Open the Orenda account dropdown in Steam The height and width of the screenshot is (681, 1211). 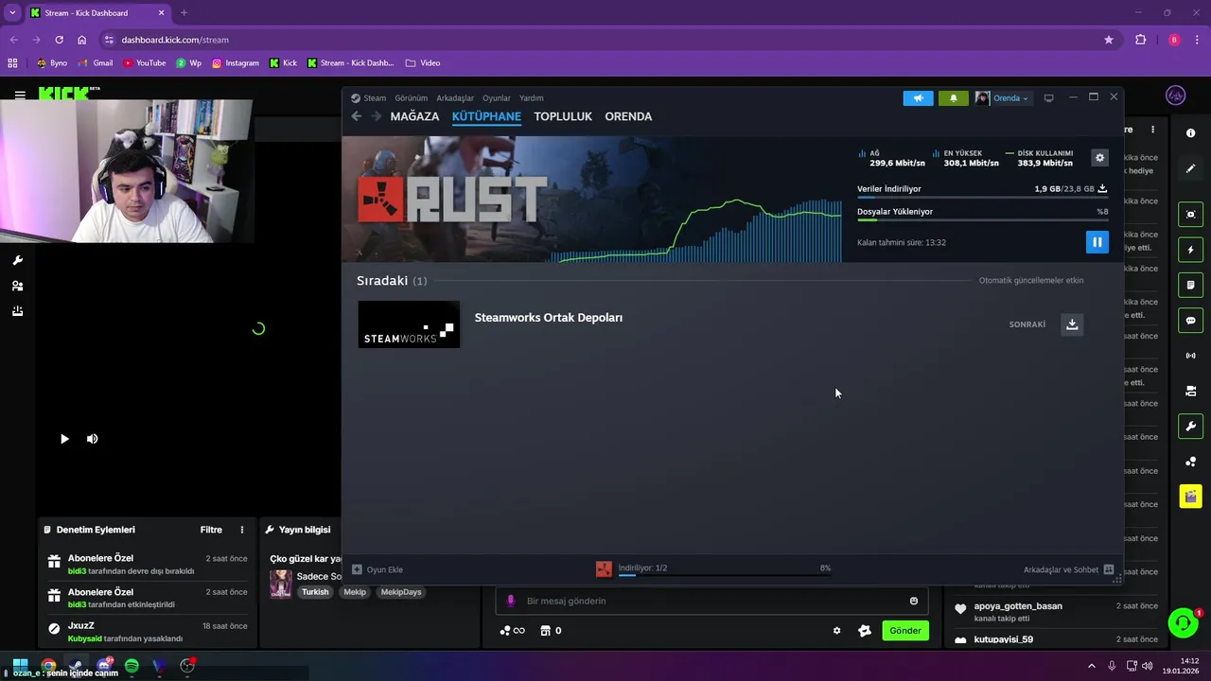pyautogui.click(x=1003, y=98)
